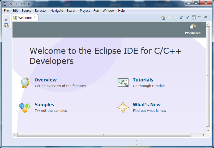The height and width of the screenshot is (148, 214).
Task: Open the C/C++ Projects view icon on the left trim
Action: [x=6, y=26]
